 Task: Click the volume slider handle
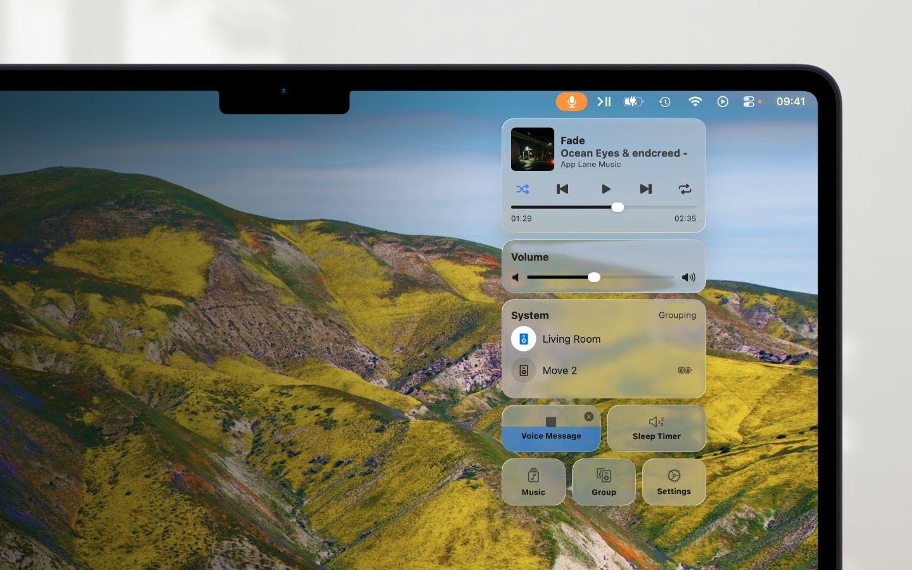pos(594,277)
